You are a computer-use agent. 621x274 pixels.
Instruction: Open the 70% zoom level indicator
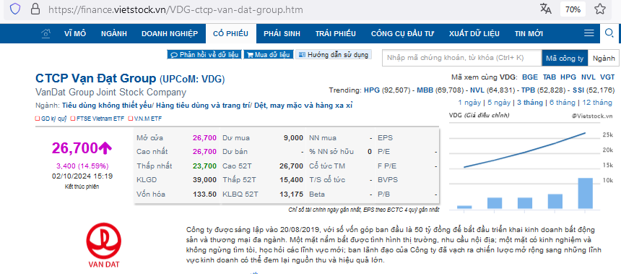(573, 9)
